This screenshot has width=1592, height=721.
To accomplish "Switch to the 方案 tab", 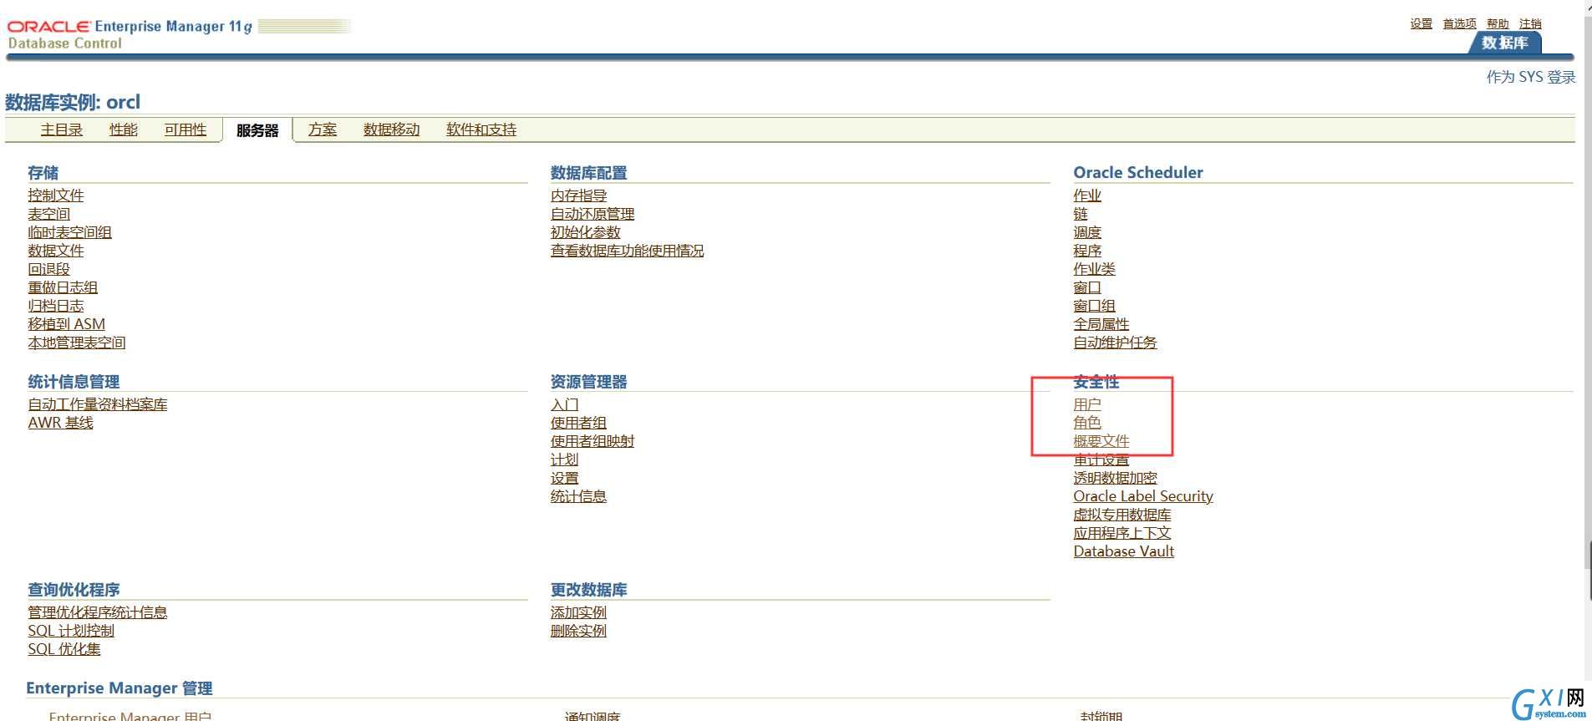I will tap(323, 129).
